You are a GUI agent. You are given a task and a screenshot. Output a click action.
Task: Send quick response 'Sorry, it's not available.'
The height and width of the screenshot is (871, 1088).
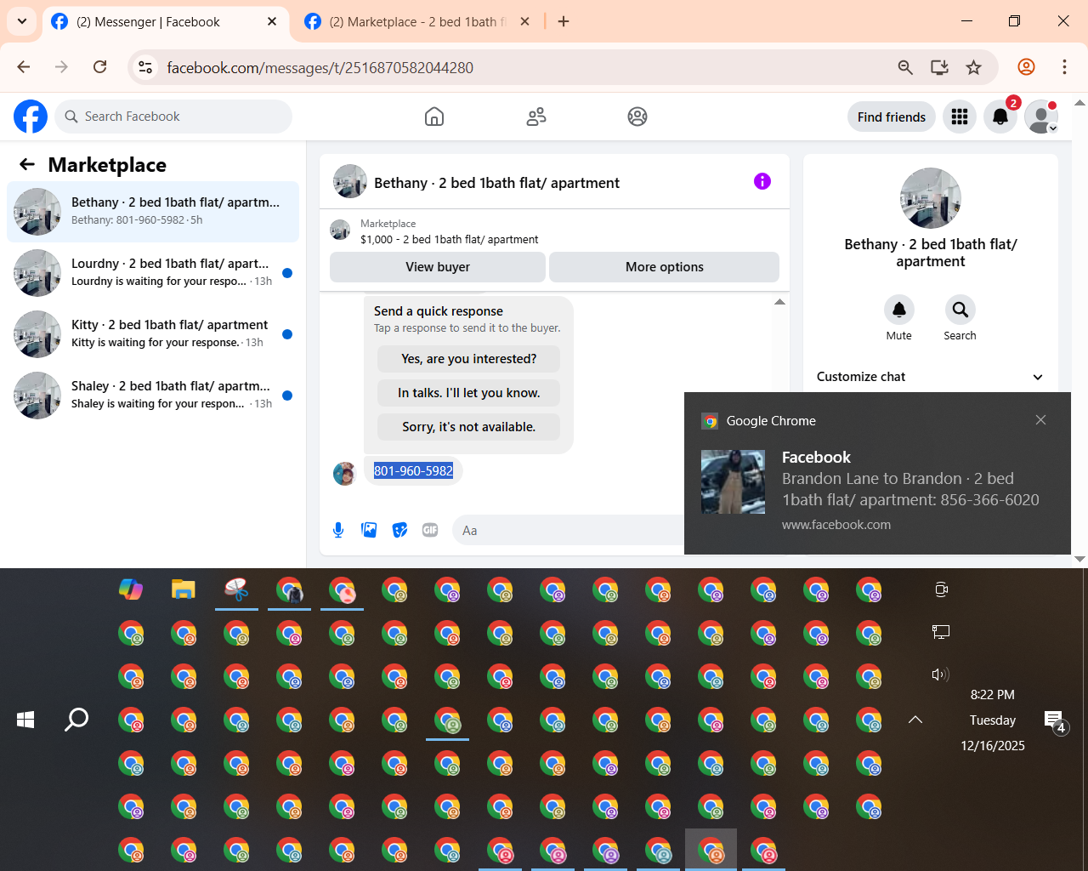click(469, 427)
